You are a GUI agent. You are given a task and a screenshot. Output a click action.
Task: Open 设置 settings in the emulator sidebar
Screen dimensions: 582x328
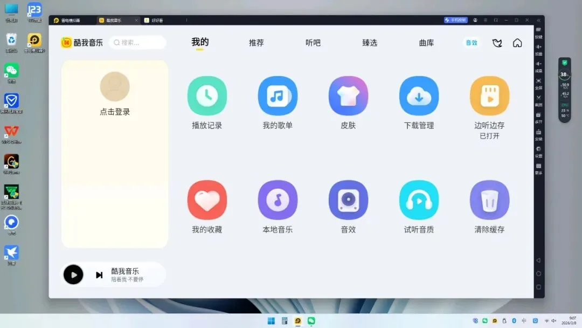[x=538, y=152]
